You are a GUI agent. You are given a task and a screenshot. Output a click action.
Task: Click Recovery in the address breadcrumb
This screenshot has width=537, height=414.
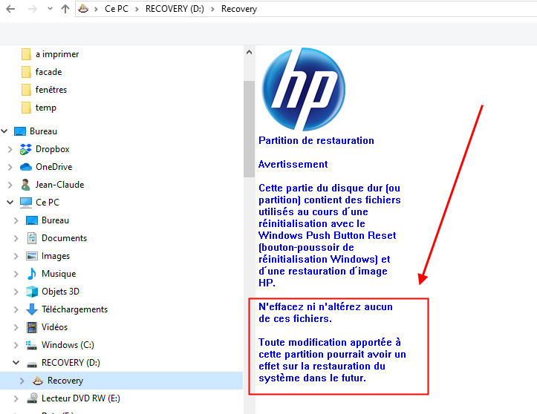pyautogui.click(x=239, y=9)
